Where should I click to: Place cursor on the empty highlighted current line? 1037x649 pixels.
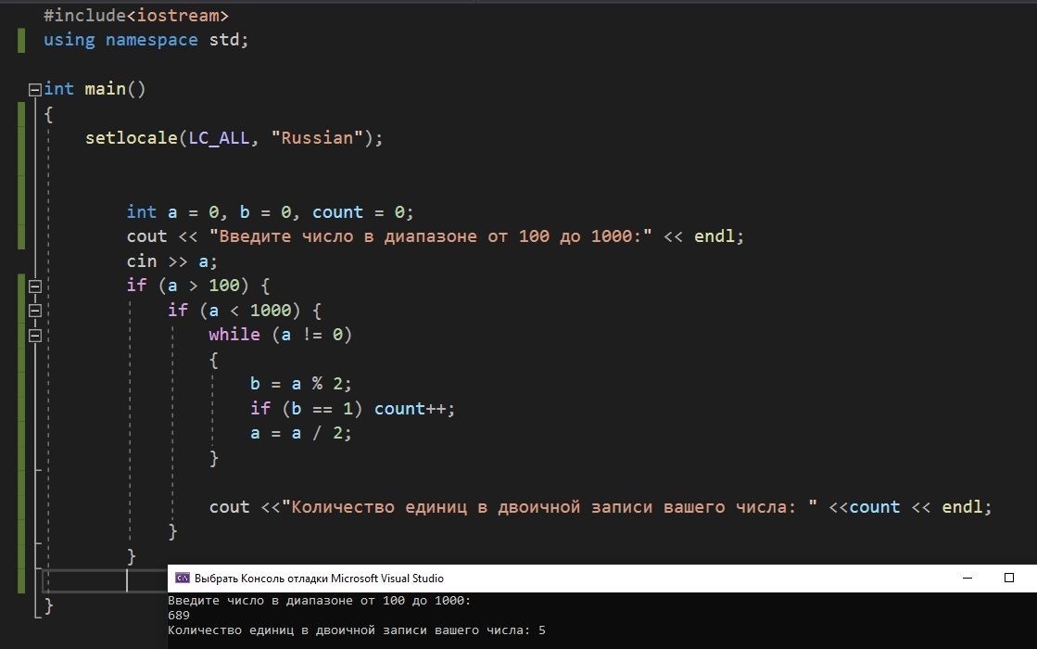[x=105, y=580]
